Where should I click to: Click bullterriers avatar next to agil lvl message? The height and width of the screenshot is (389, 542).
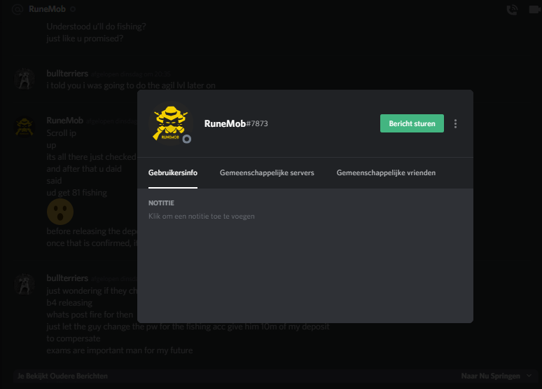point(25,79)
